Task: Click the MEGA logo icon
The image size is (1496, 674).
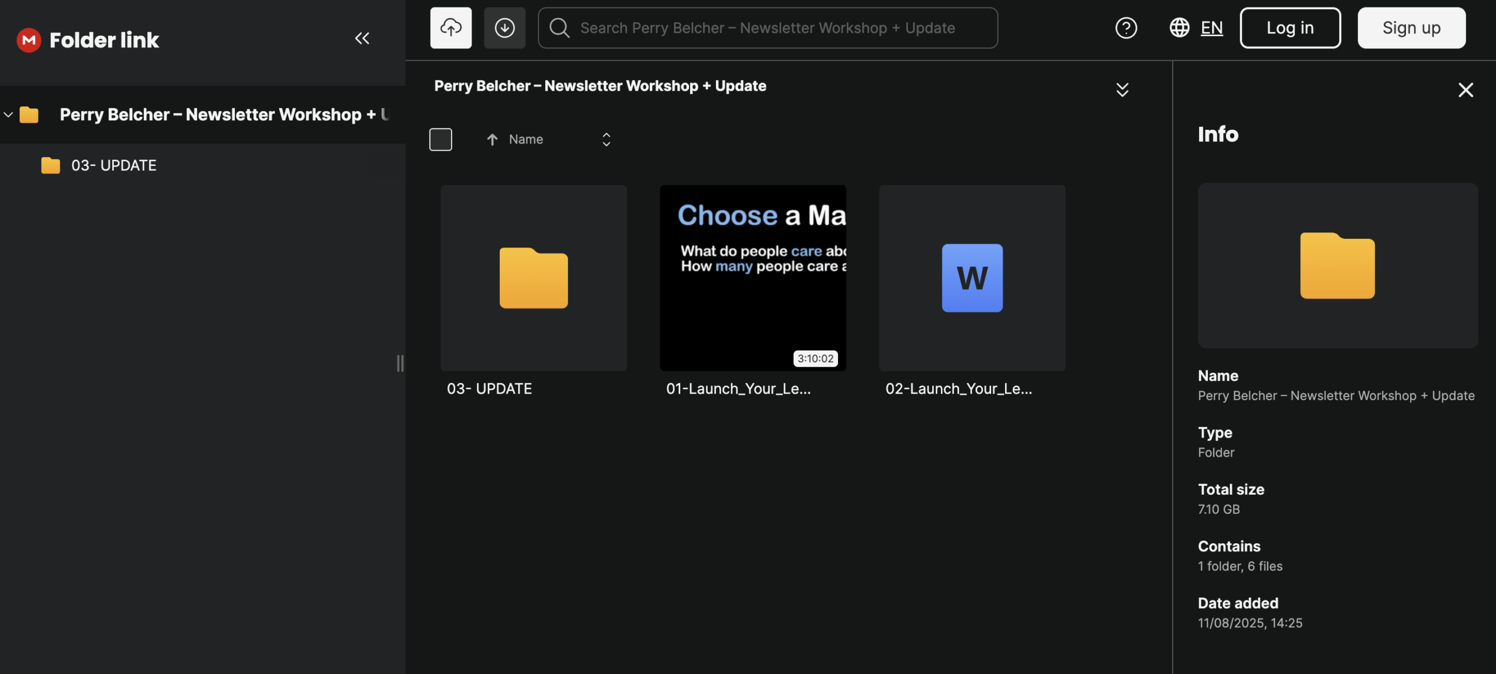Action: pyautogui.click(x=29, y=40)
